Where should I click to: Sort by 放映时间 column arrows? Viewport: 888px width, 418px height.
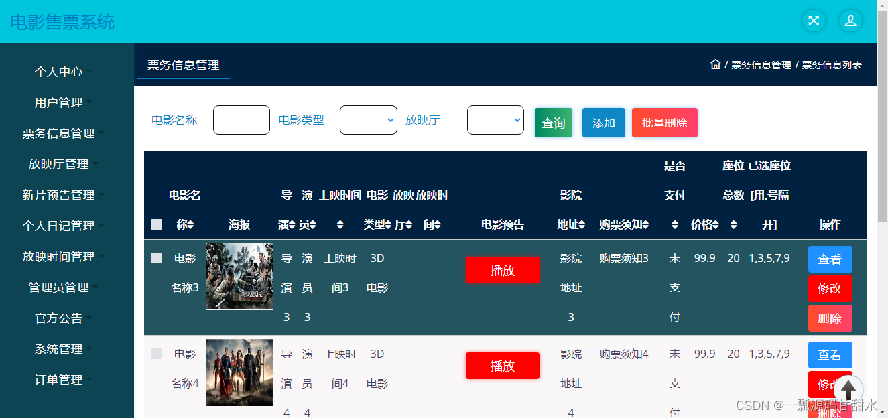(x=437, y=225)
